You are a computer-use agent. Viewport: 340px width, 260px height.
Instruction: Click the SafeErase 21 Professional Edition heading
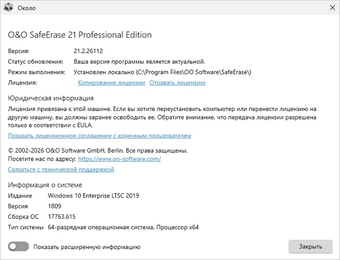tap(80, 35)
